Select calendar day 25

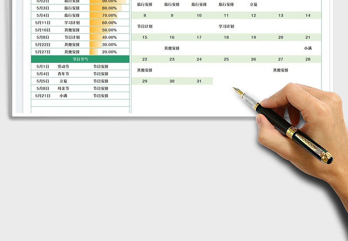coord(226,59)
